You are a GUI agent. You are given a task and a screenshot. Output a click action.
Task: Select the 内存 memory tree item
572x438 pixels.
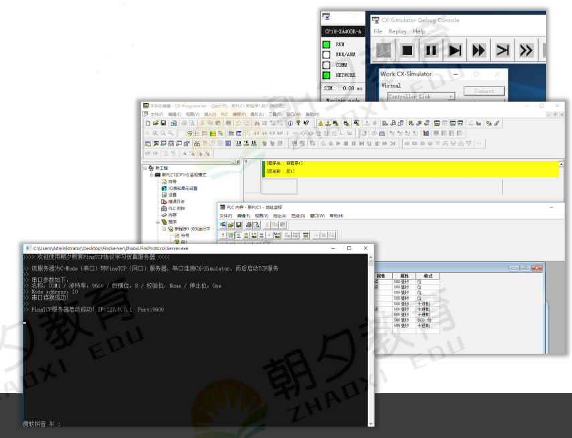[x=173, y=215]
